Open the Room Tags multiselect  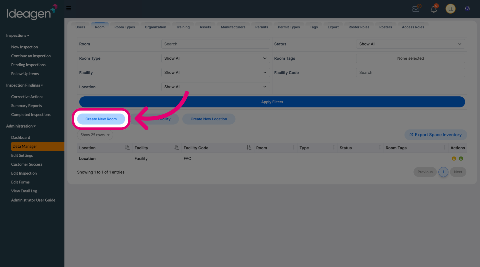coord(410,58)
